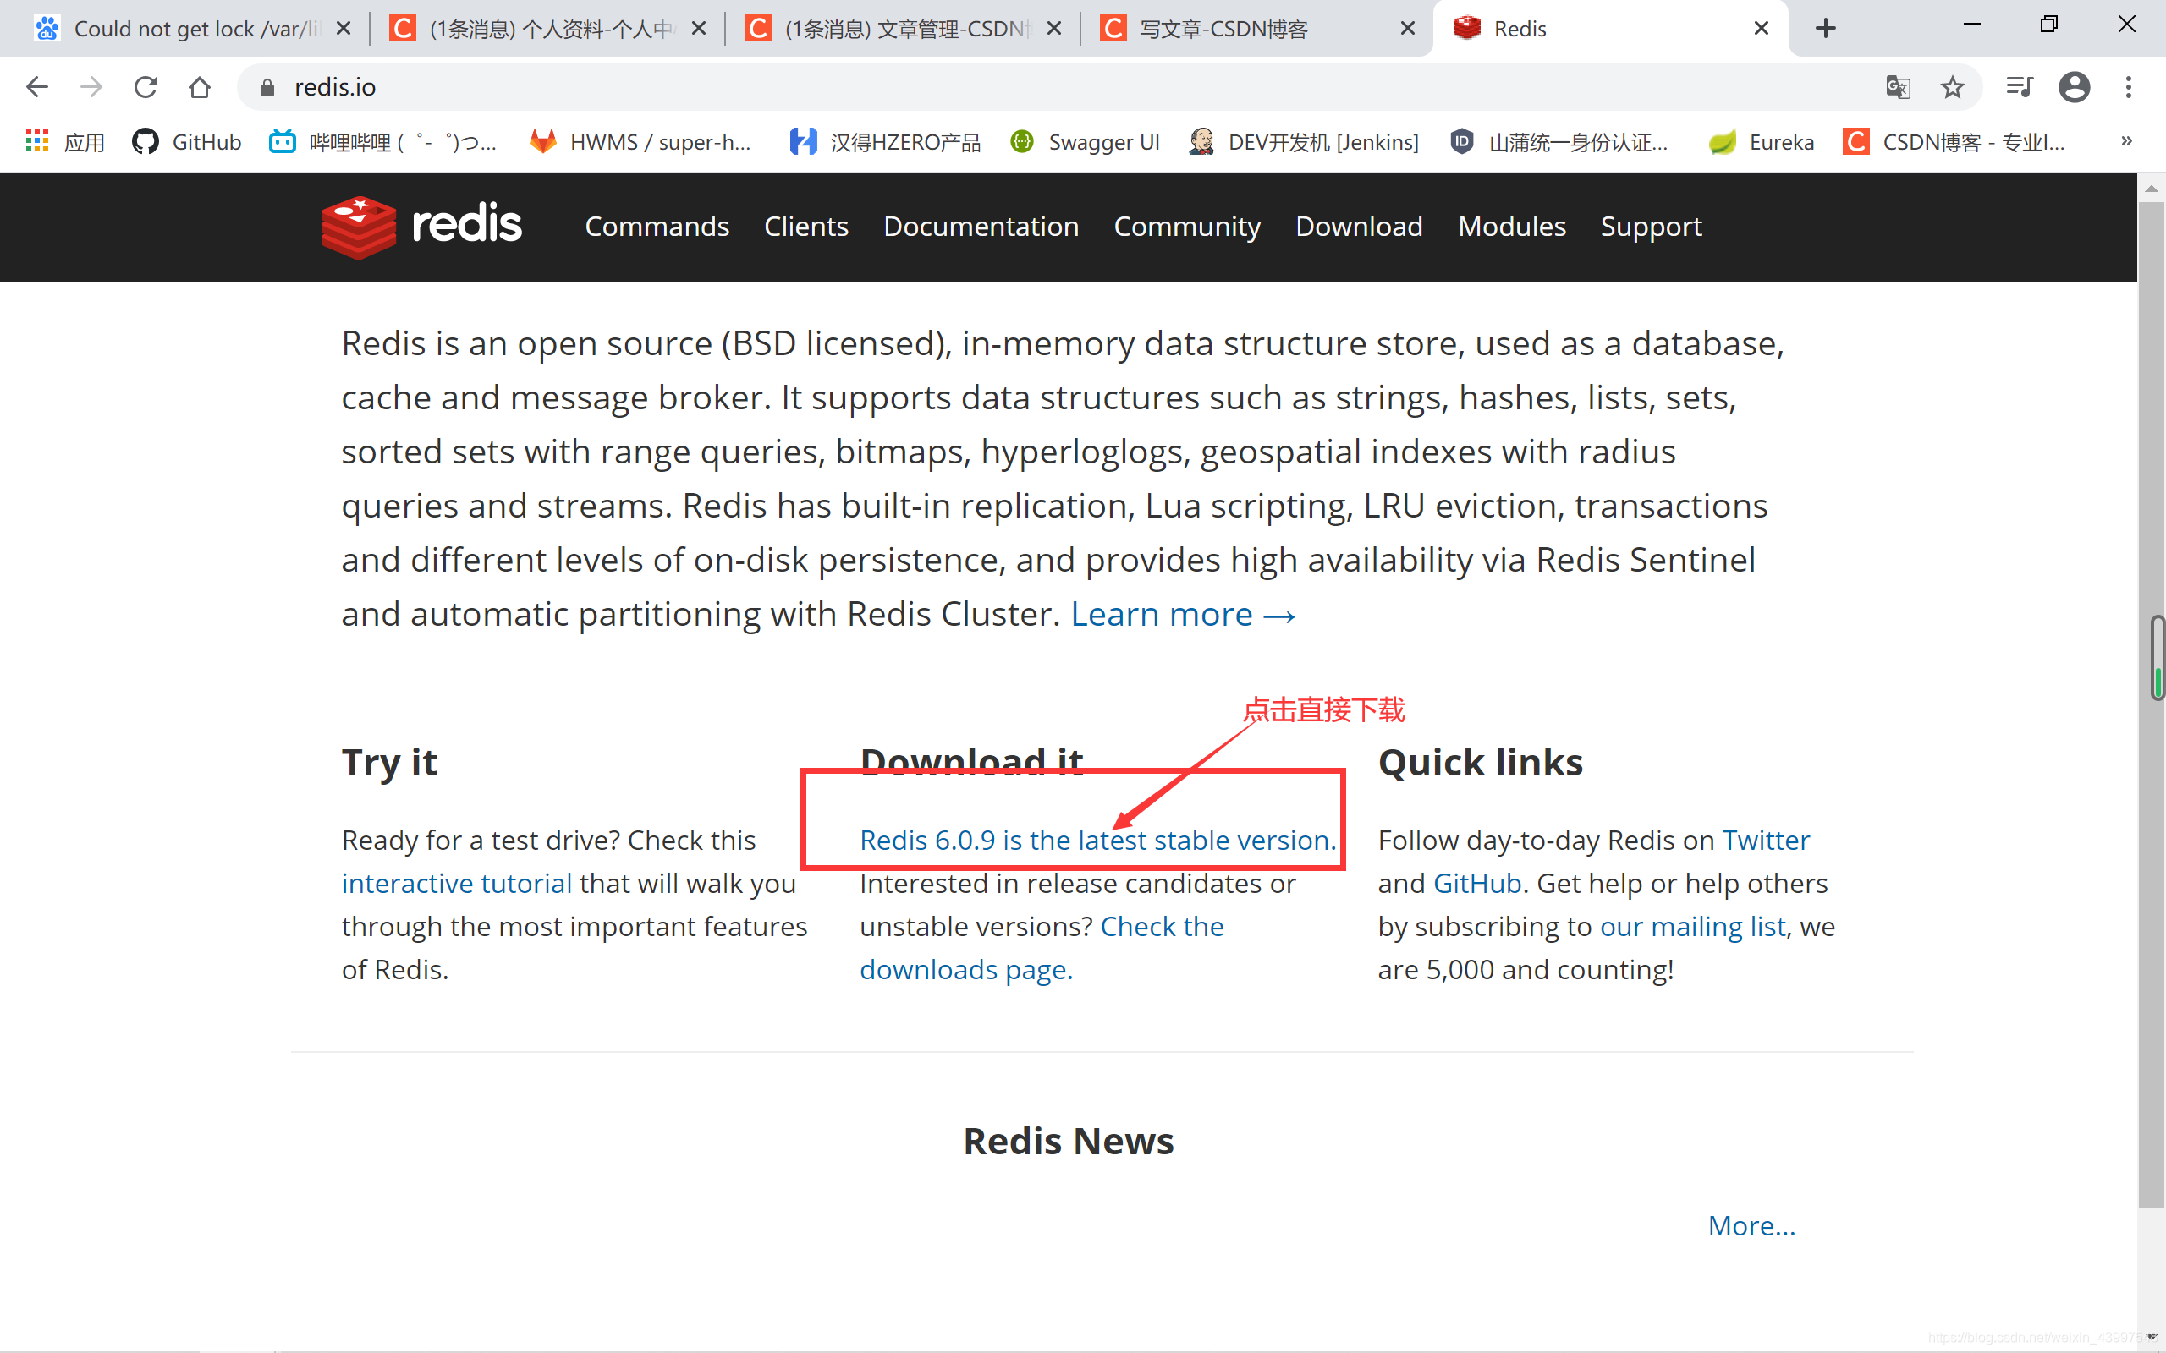
Task: Open the Apps grid bookmark
Action: [64, 141]
